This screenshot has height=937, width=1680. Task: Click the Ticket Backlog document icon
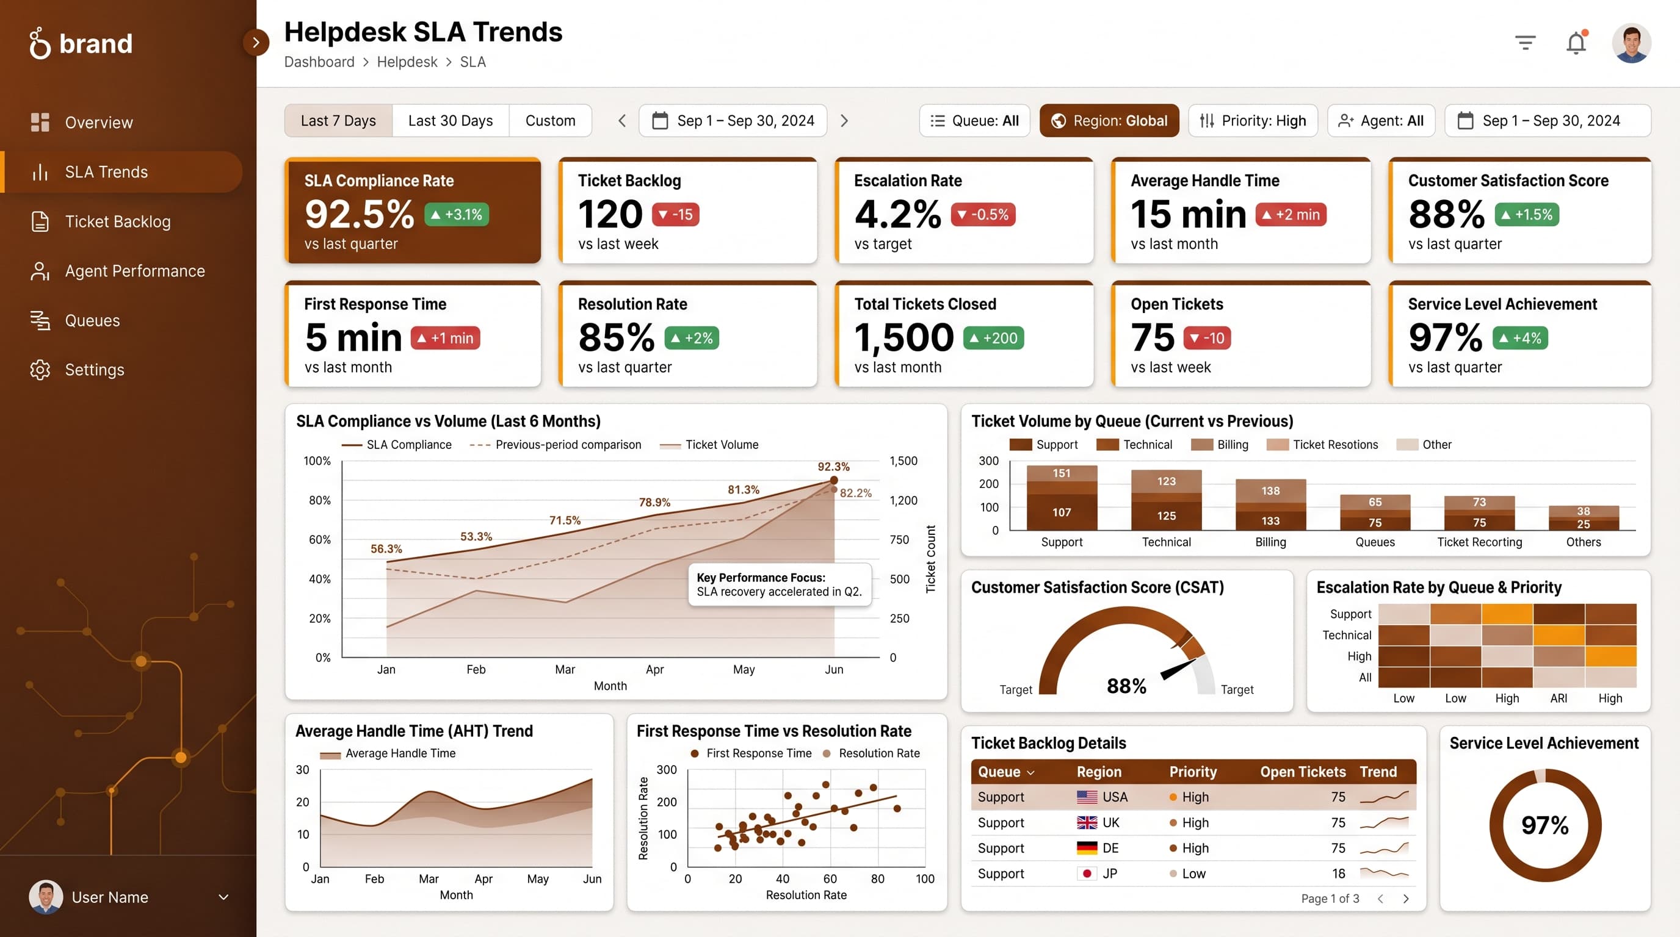coord(40,221)
